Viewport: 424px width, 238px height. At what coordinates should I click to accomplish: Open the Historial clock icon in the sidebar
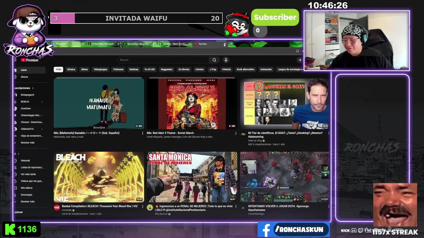(x=15, y=161)
